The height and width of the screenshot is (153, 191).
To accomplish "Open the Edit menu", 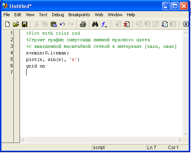I will [18, 15].
